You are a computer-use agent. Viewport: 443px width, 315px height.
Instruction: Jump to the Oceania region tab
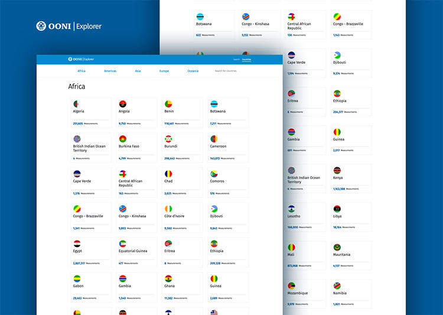tap(193, 71)
